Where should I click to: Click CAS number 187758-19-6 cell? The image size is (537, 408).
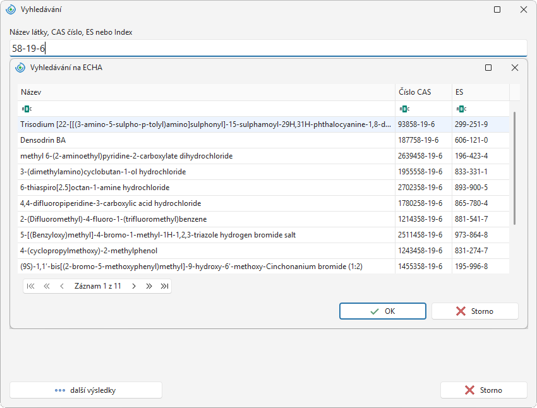click(x=424, y=140)
